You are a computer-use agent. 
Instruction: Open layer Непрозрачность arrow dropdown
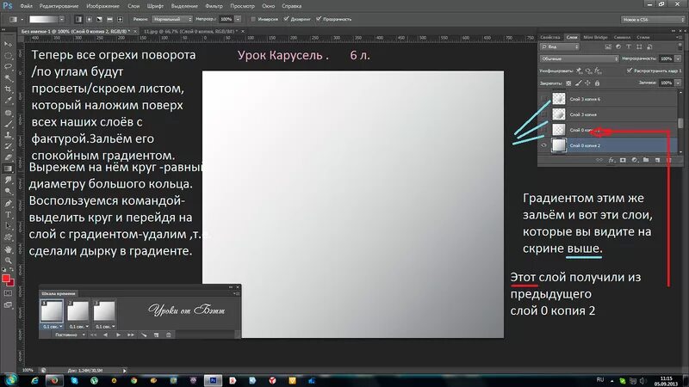tap(678, 58)
